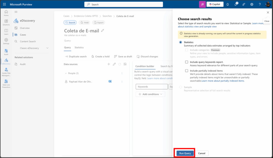Click the mailbox icon beside Raphael Alan

click(x=110, y=81)
